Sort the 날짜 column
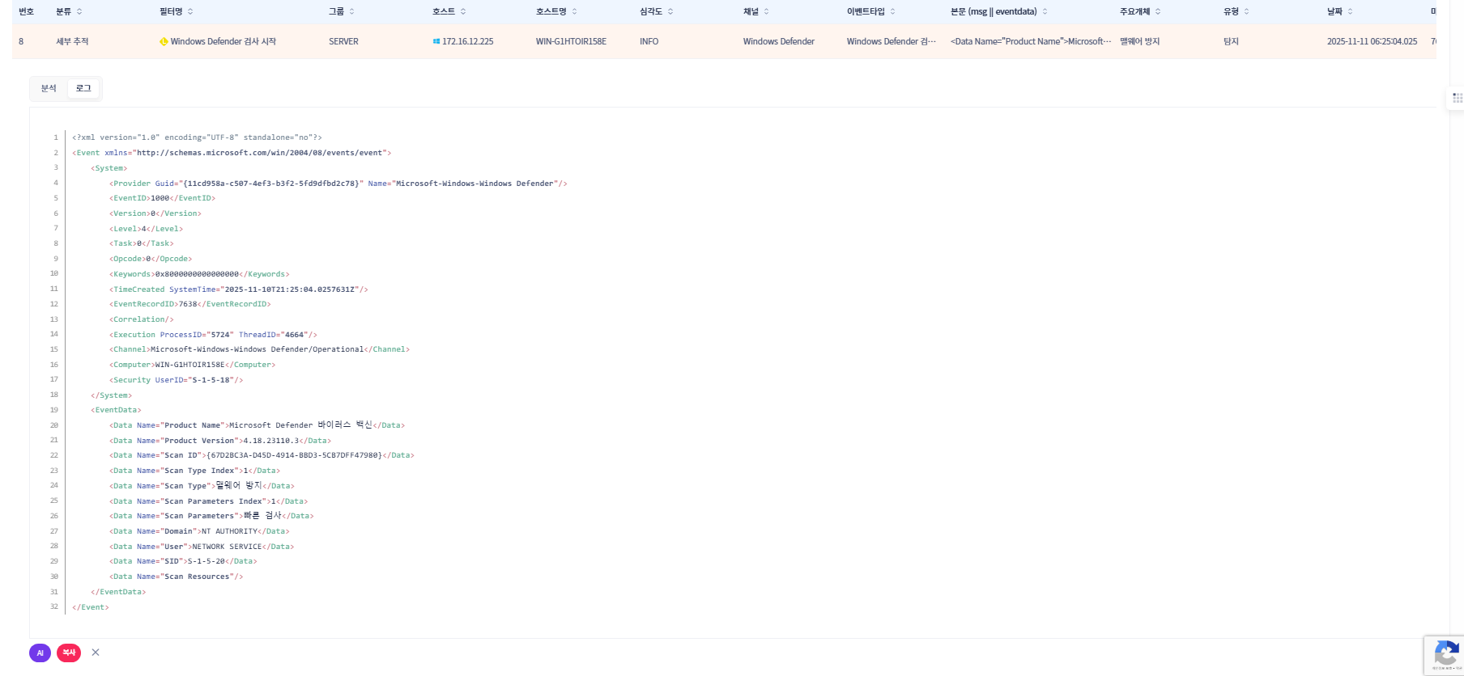Screen dimensions: 1464x676 click(x=1350, y=11)
